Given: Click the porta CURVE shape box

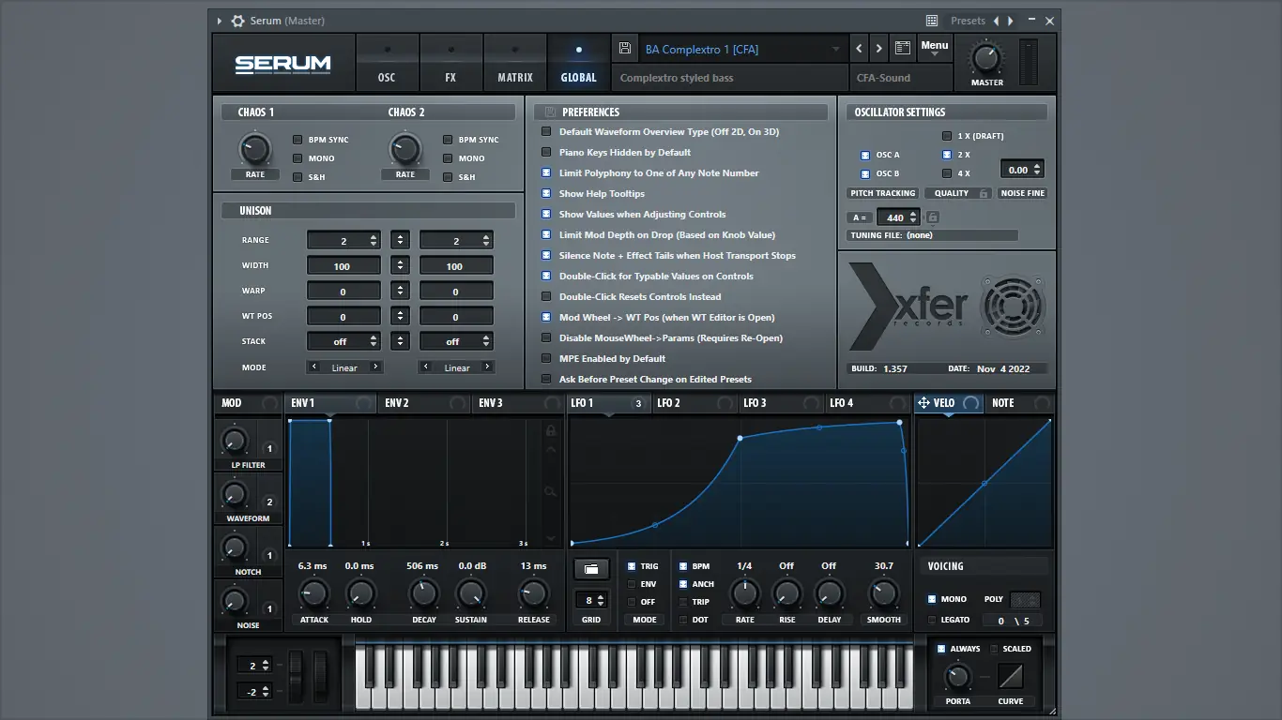Looking at the screenshot, I should coord(1011,677).
